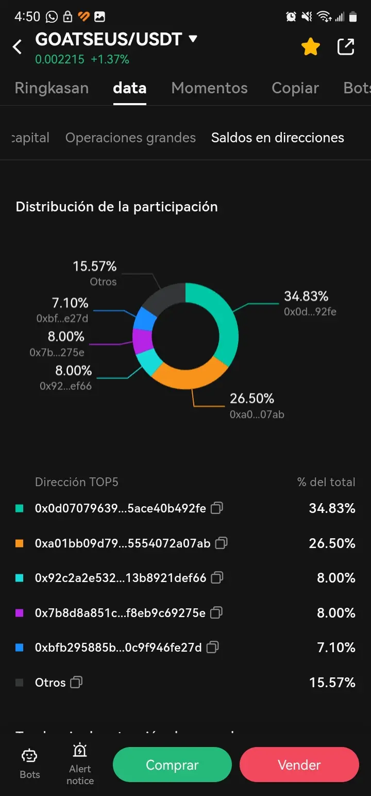Tap the green 34.83% donut segment
371x796 pixels.
click(x=226, y=325)
